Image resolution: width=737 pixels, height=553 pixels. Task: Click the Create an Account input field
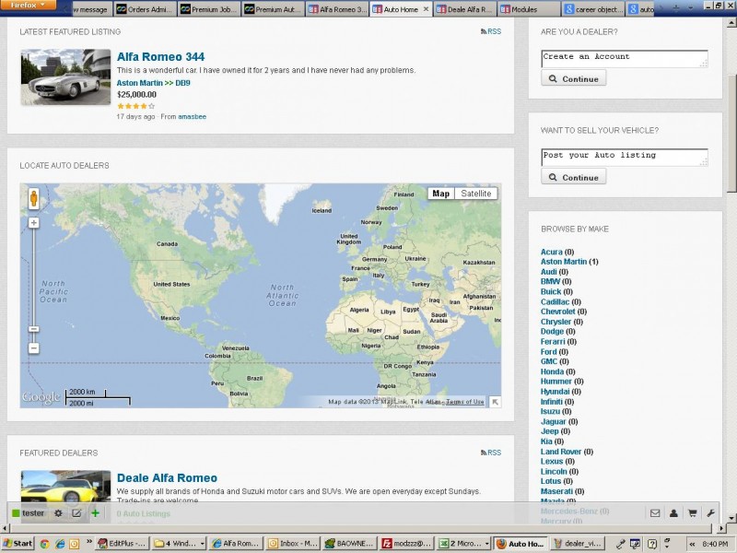coord(625,59)
